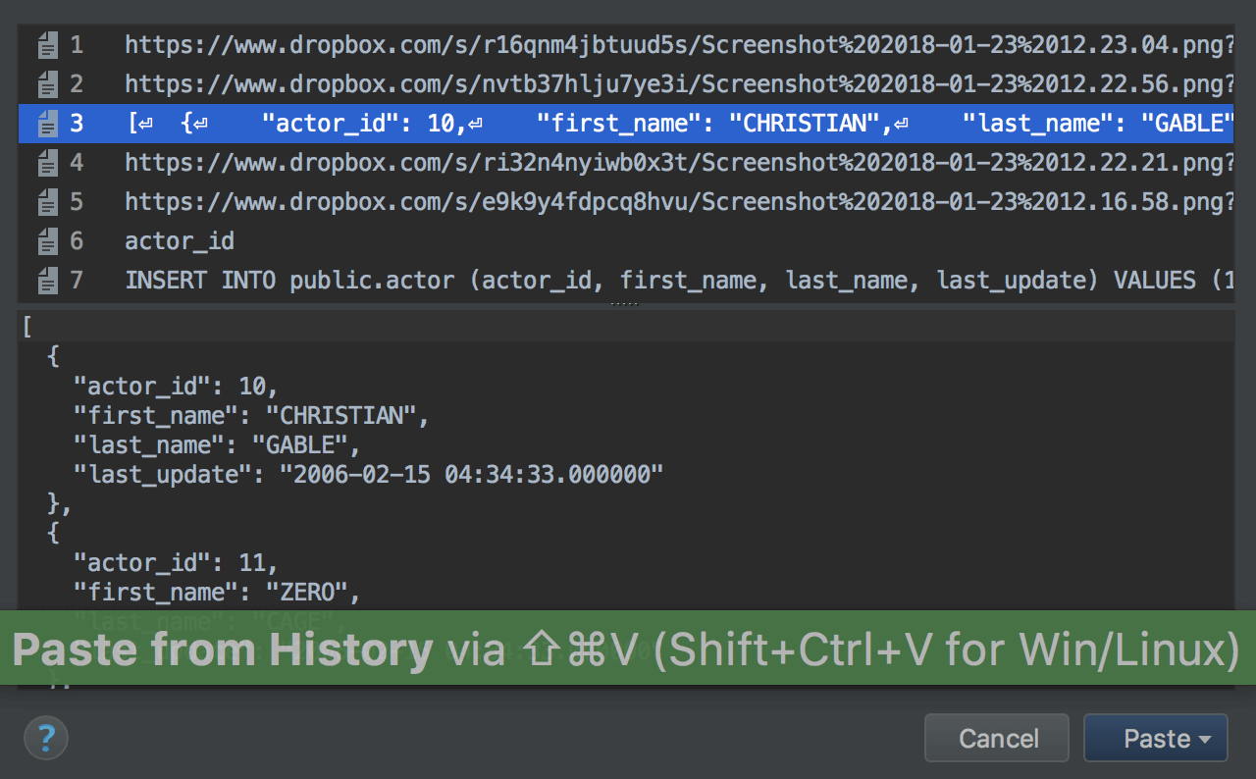Viewport: 1256px width, 779px height.
Task: Click the document icon for selected entry 3
Action: (x=47, y=124)
